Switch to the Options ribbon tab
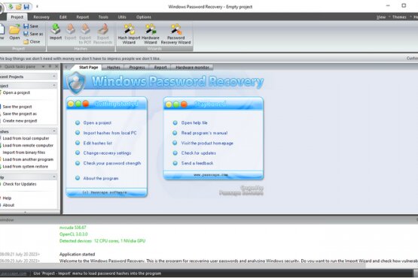The image size is (418, 278). 144,17
